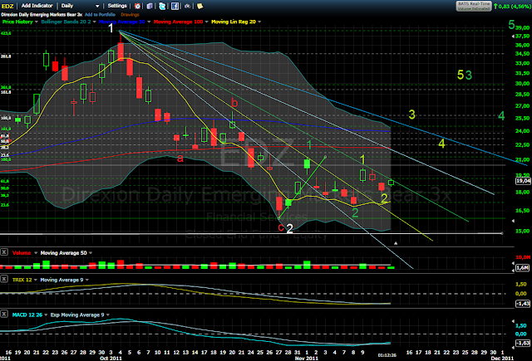Click the MACD value tag -1,63
532x361 pixels.
tap(523, 343)
